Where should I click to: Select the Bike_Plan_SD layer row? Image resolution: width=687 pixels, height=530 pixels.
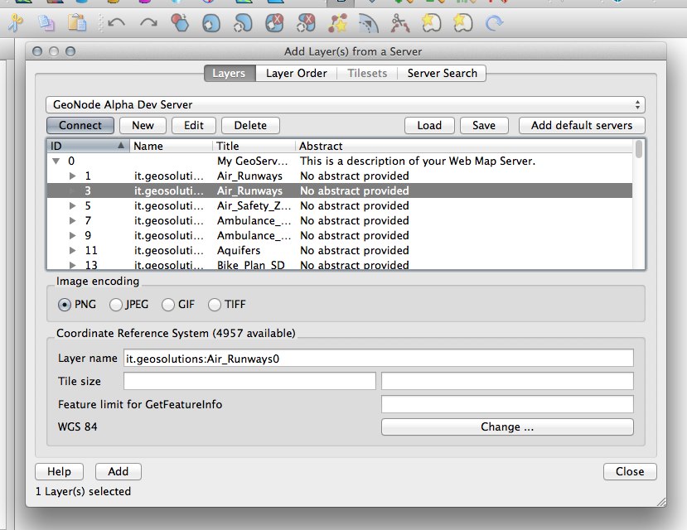point(340,265)
